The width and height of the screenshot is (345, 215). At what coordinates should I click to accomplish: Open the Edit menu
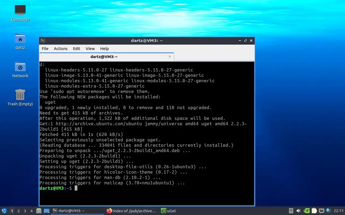[77, 48]
